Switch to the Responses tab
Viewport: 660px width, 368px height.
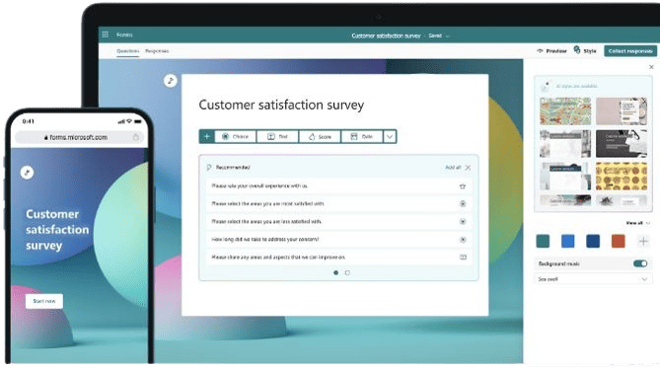coord(157,51)
